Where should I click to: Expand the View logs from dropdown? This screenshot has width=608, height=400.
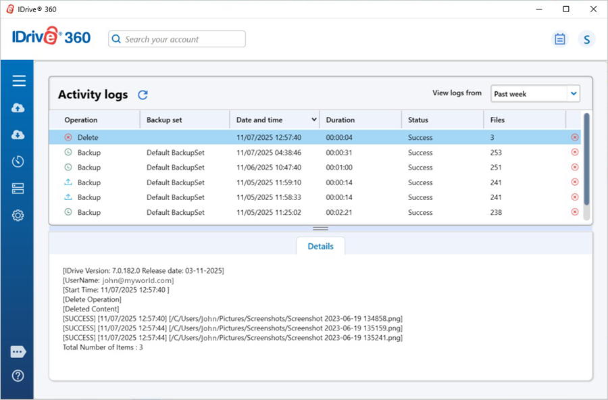point(573,94)
